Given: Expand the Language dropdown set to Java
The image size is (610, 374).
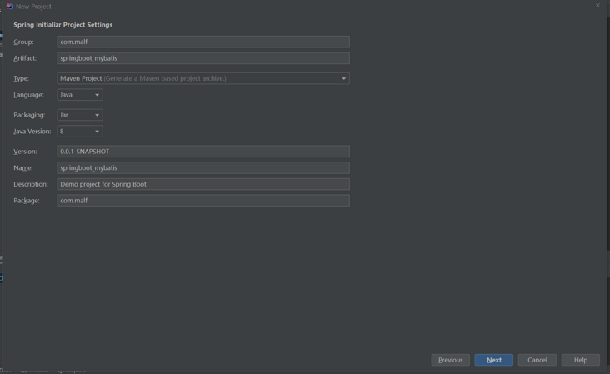Looking at the screenshot, I should pyautogui.click(x=79, y=95).
